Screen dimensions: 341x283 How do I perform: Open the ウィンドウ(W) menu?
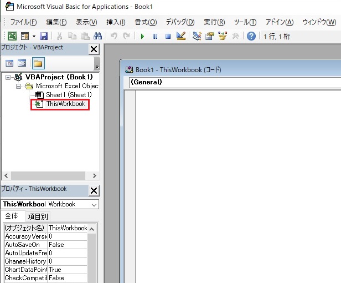[x=319, y=22]
